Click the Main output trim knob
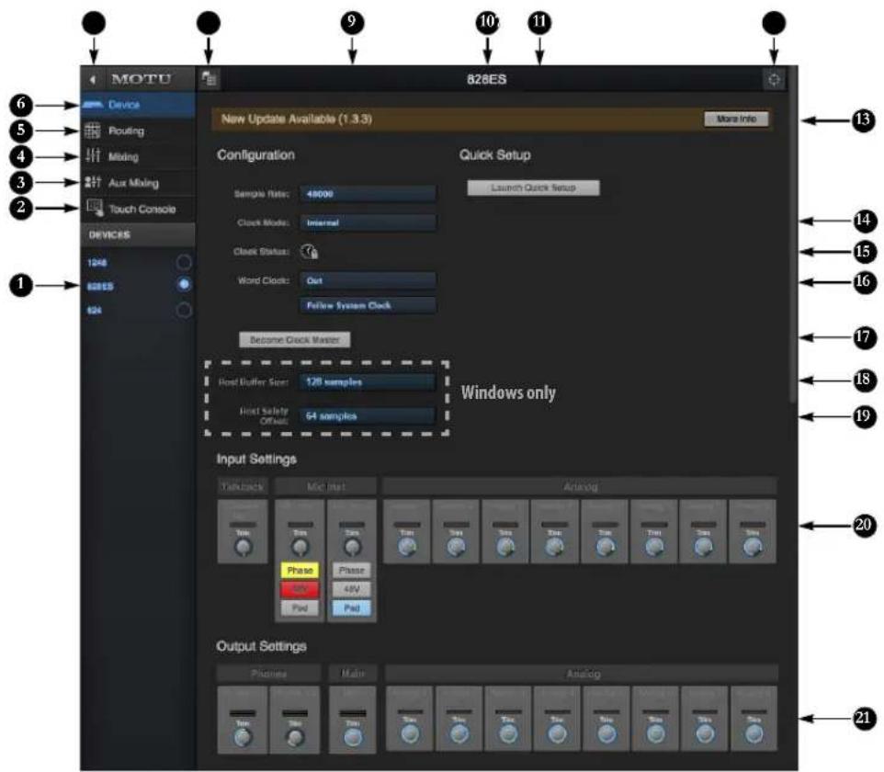884x772 pixels. [x=352, y=736]
